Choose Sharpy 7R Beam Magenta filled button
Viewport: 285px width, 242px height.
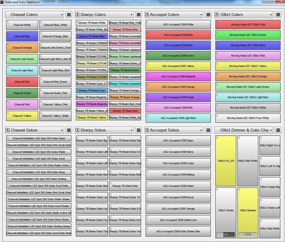pos(92,104)
